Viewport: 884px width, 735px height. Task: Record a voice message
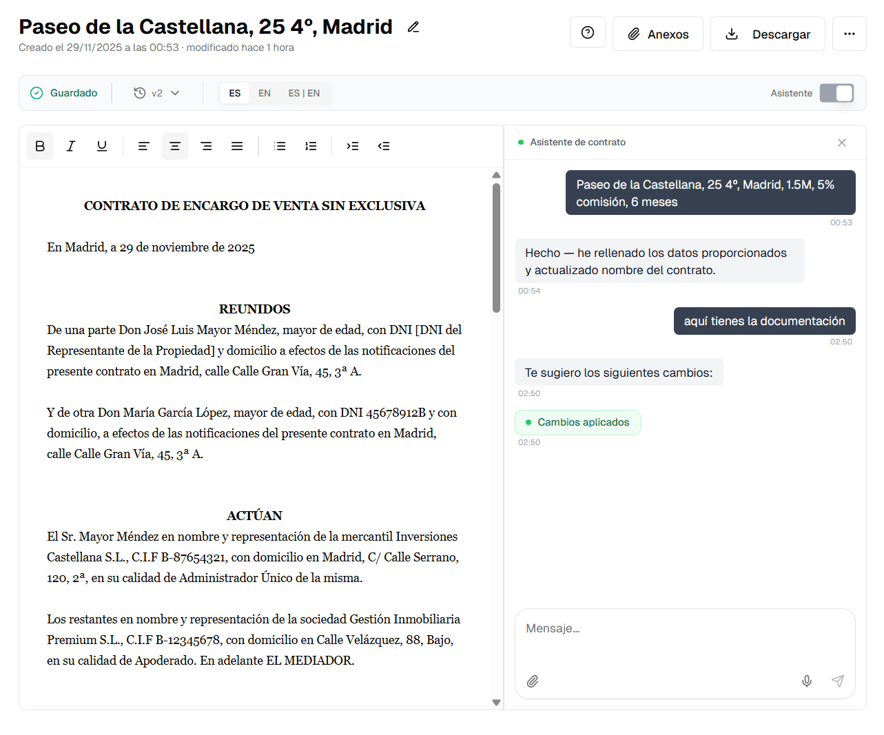(806, 681)
